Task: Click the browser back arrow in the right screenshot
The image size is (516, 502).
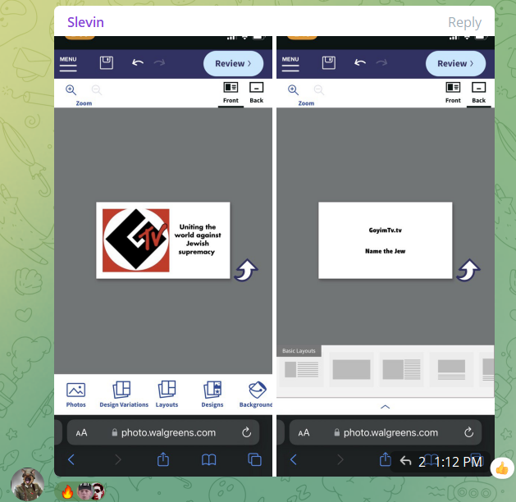Action: pos(294,459)
